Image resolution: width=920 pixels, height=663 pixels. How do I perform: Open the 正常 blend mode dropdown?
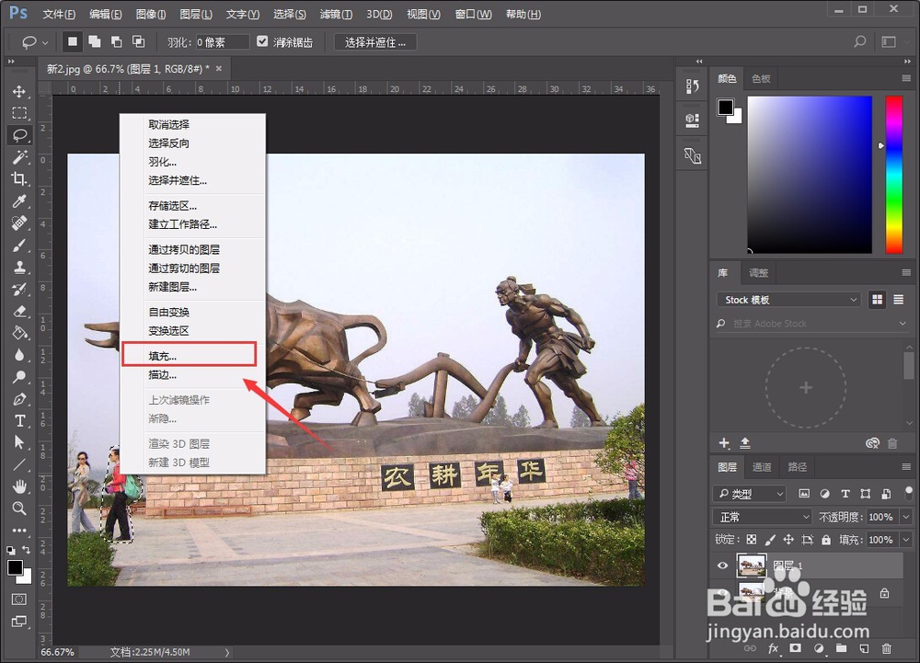(x=762, y=517)
